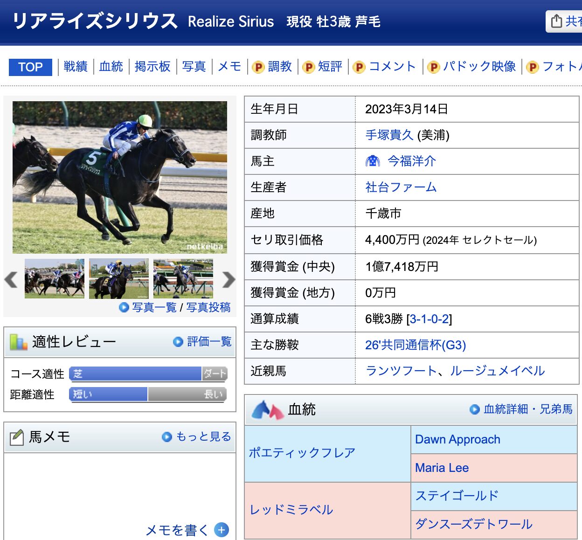Open the 血統詳細・兄弟馬 link

528,409
